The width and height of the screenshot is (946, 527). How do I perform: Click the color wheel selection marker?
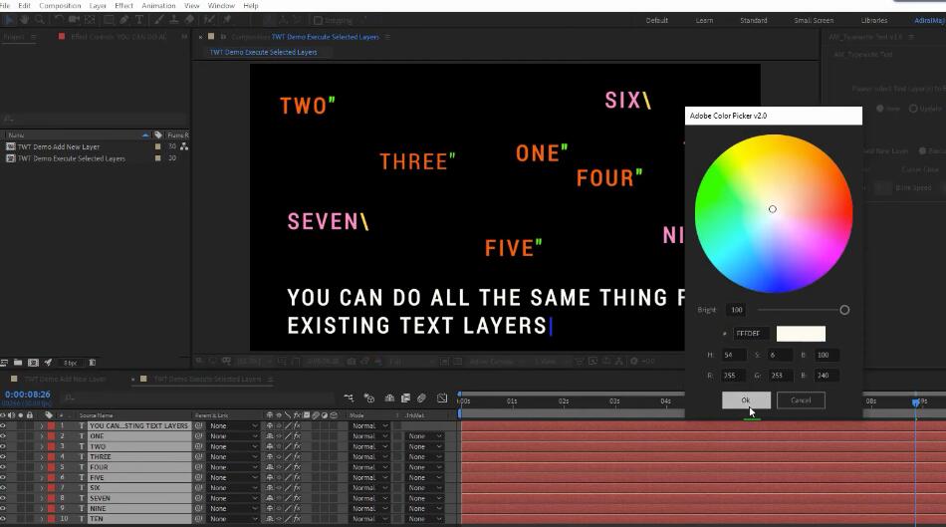point(773,209)
